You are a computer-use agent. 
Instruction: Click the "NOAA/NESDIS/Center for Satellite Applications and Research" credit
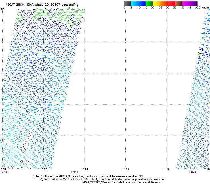123,182
